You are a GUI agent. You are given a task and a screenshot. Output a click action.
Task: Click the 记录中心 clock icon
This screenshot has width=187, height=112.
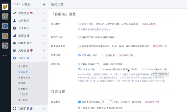[14, 28]
